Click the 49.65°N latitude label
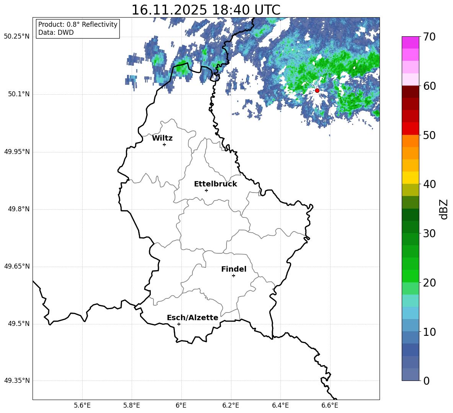This screenshot has width=453, height=413. 17,266
